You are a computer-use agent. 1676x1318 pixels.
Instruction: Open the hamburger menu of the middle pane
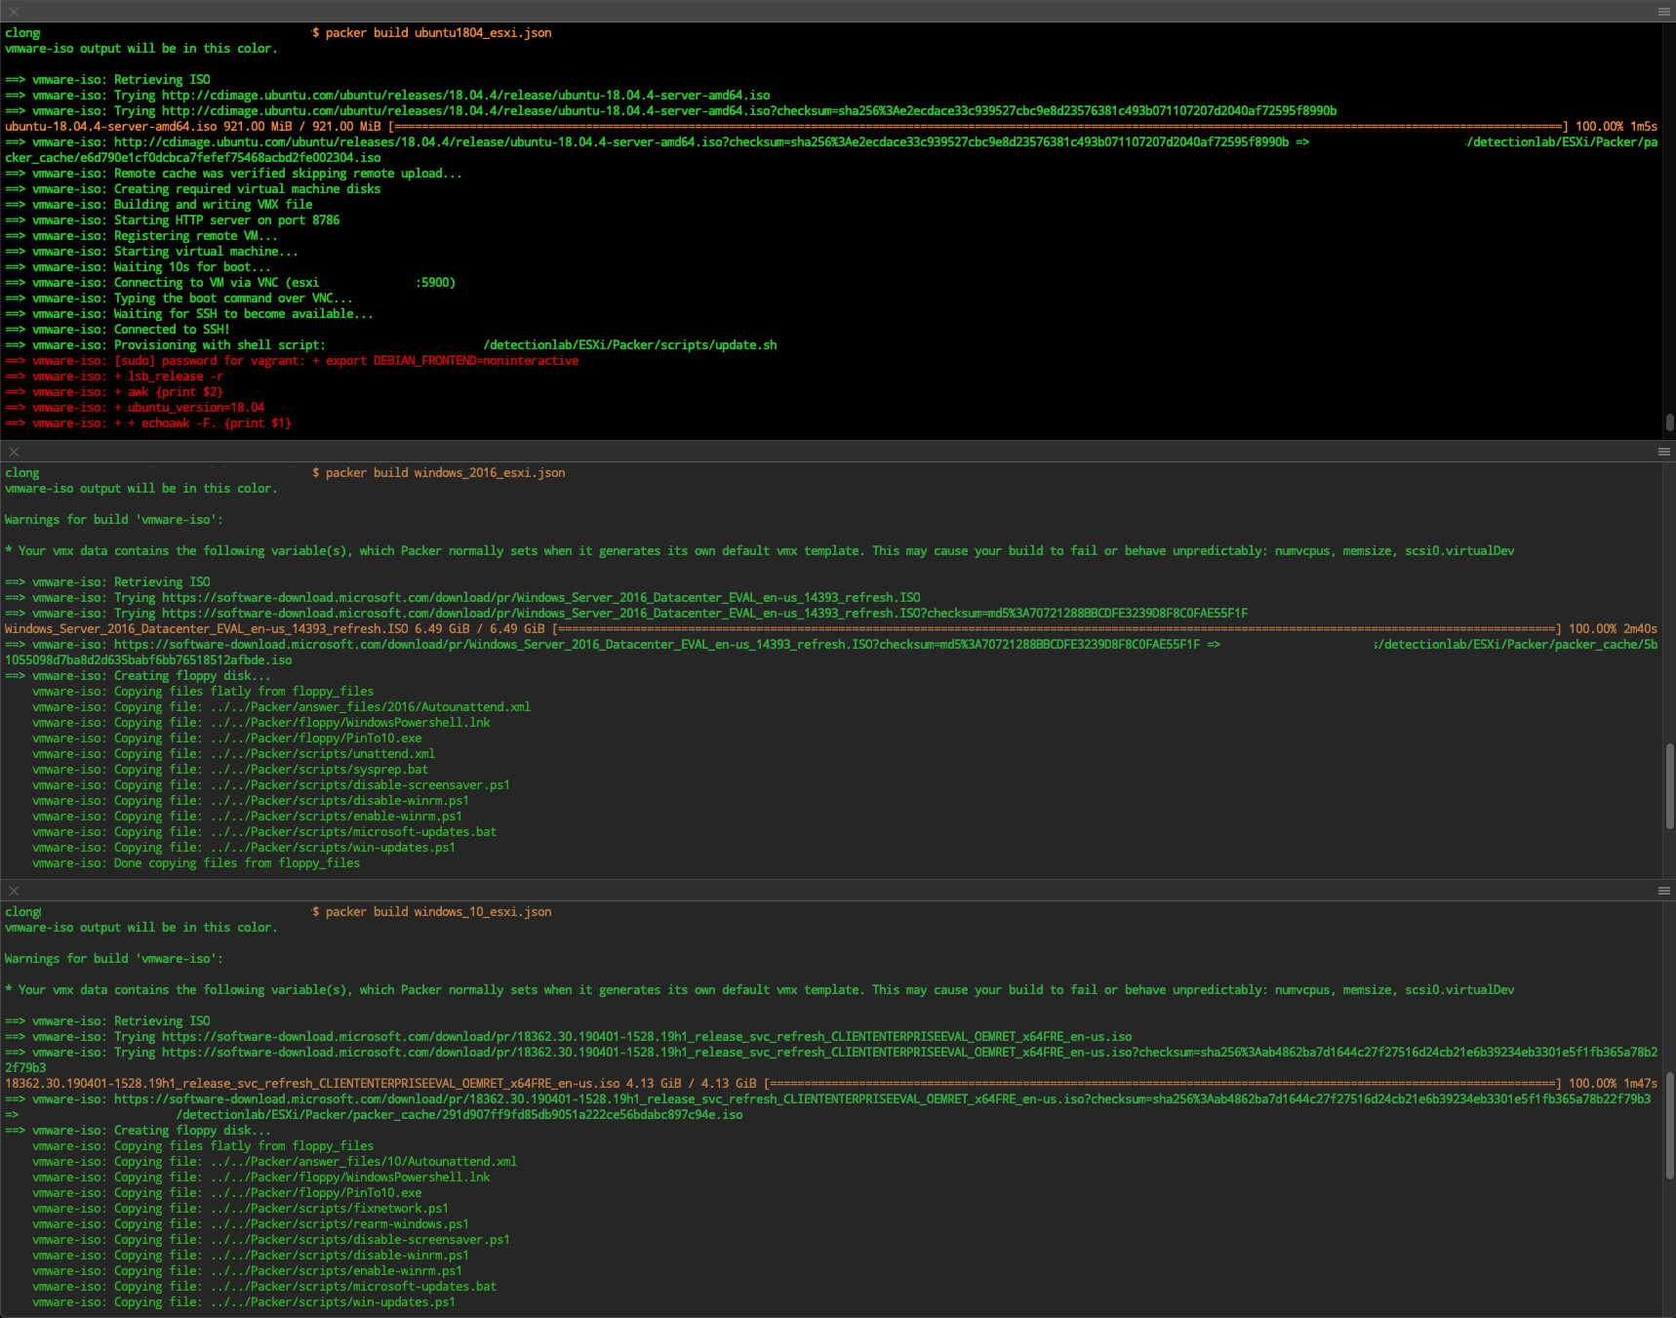click(1663, 452)
